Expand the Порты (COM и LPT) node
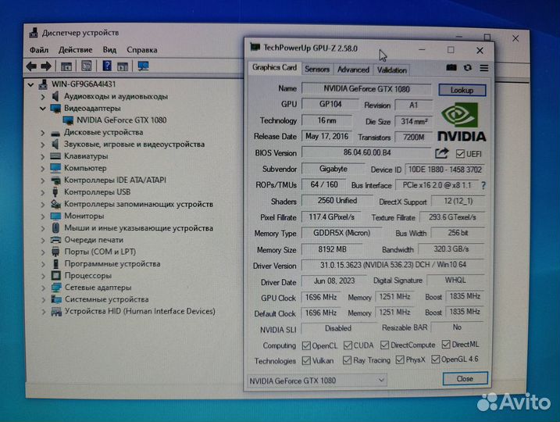 click(43, 252)
